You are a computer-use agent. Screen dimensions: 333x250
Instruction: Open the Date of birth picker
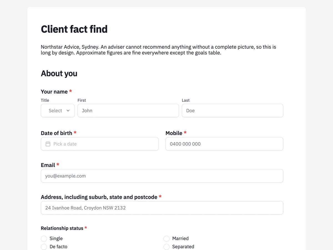[100, 144]
